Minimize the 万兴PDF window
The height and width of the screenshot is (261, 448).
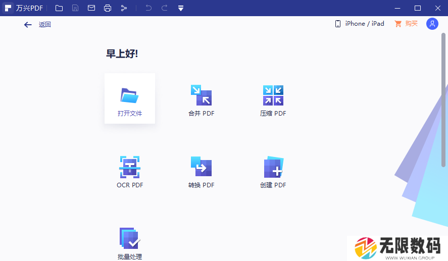pos(397,8)
